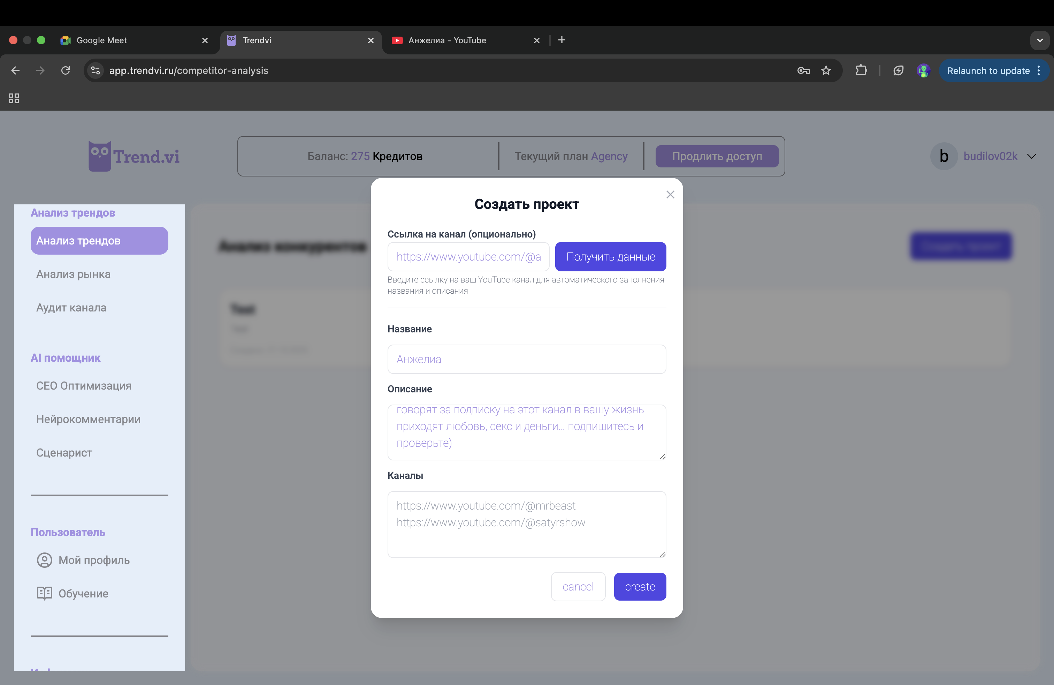Close the Создать проект dialog
This screenshot has height=685, width=1054.
tap(670, 195)
